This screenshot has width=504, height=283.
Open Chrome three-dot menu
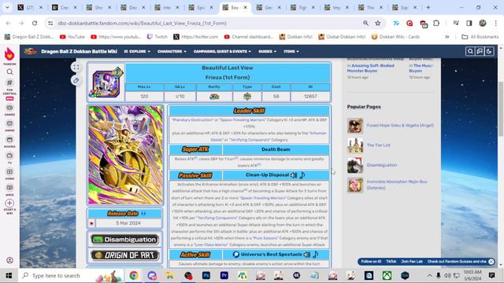point(495,23)
